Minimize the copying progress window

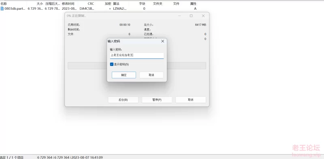tap(179, 16)
